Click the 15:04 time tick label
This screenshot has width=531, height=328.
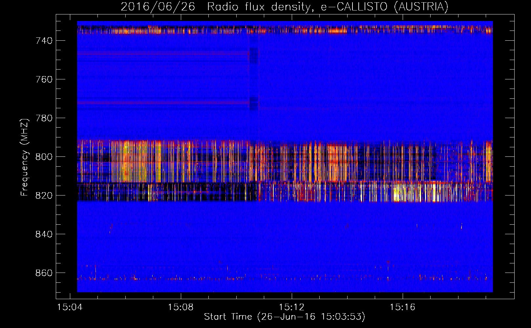[x=70, y=307]
